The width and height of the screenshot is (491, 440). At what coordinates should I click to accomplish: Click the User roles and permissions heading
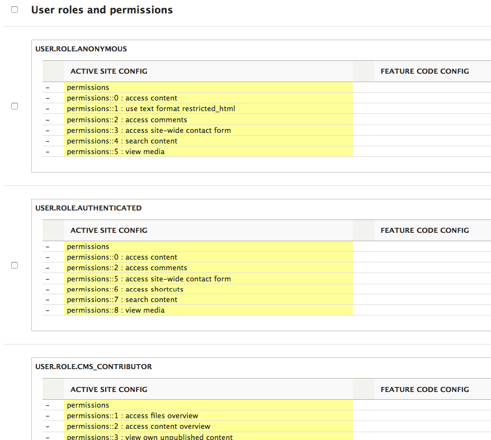pos(102,9)
